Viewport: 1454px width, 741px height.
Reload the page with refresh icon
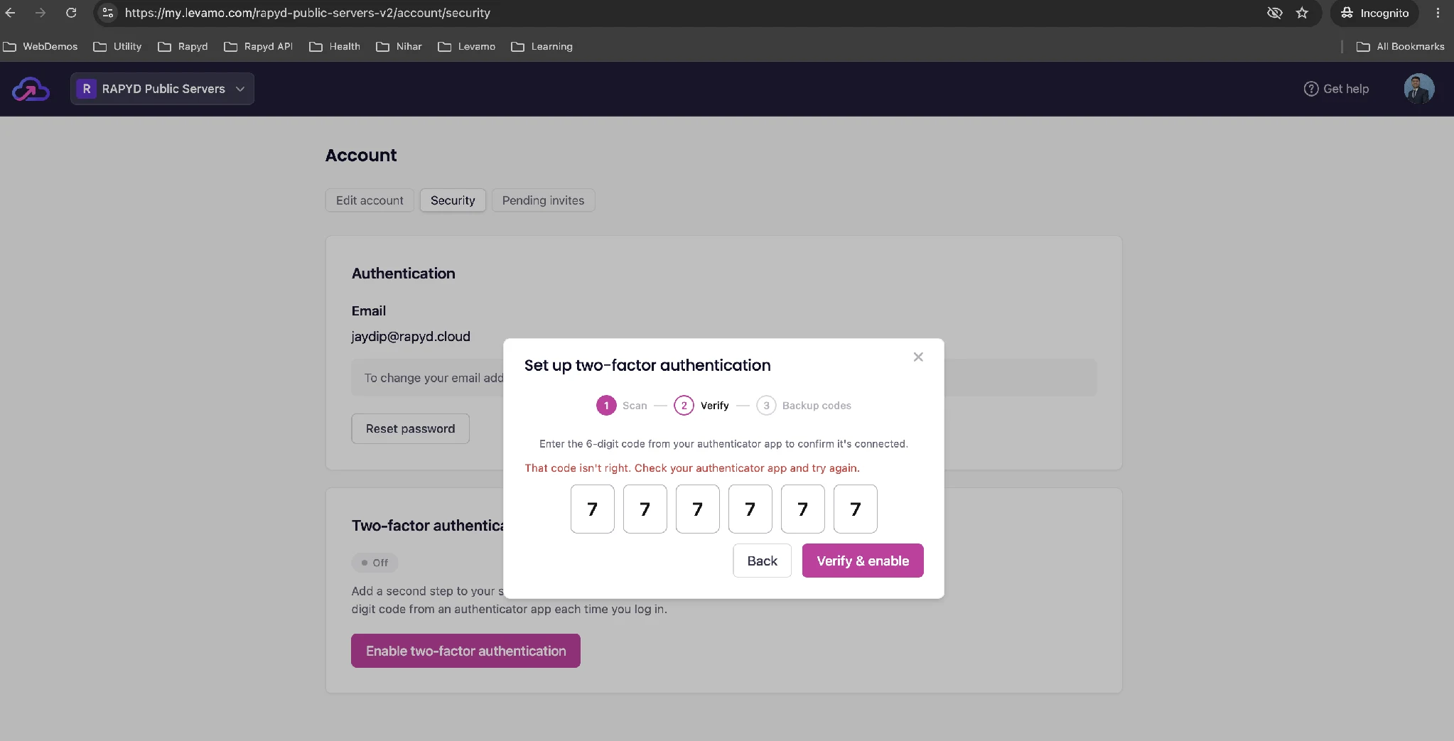point(71,13)
